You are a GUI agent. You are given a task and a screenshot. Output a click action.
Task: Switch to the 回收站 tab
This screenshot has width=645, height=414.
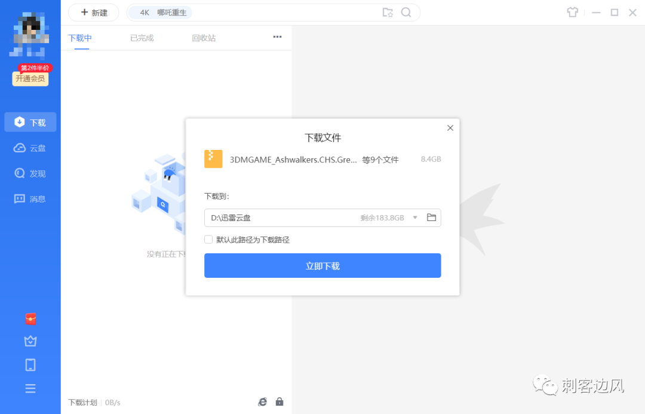click(204, 38)
